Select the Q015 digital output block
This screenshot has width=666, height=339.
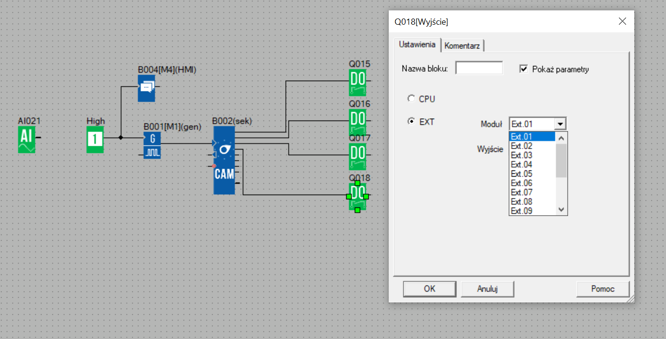point(357,82)
